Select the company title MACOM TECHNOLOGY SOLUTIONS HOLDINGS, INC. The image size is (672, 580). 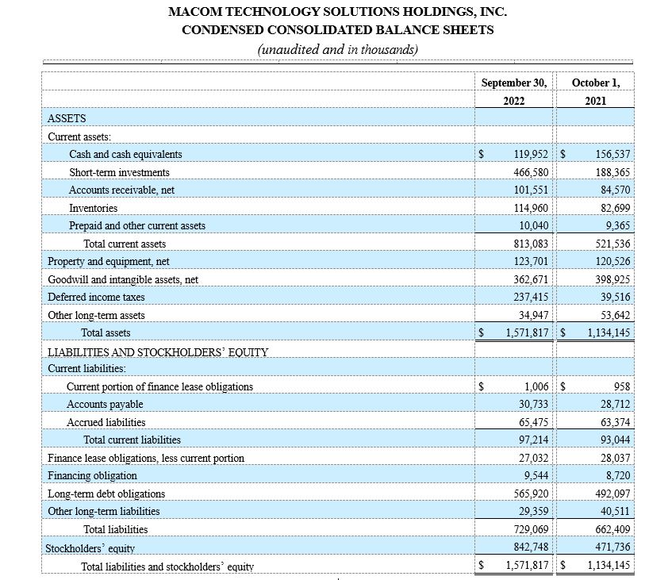point(337,12)
